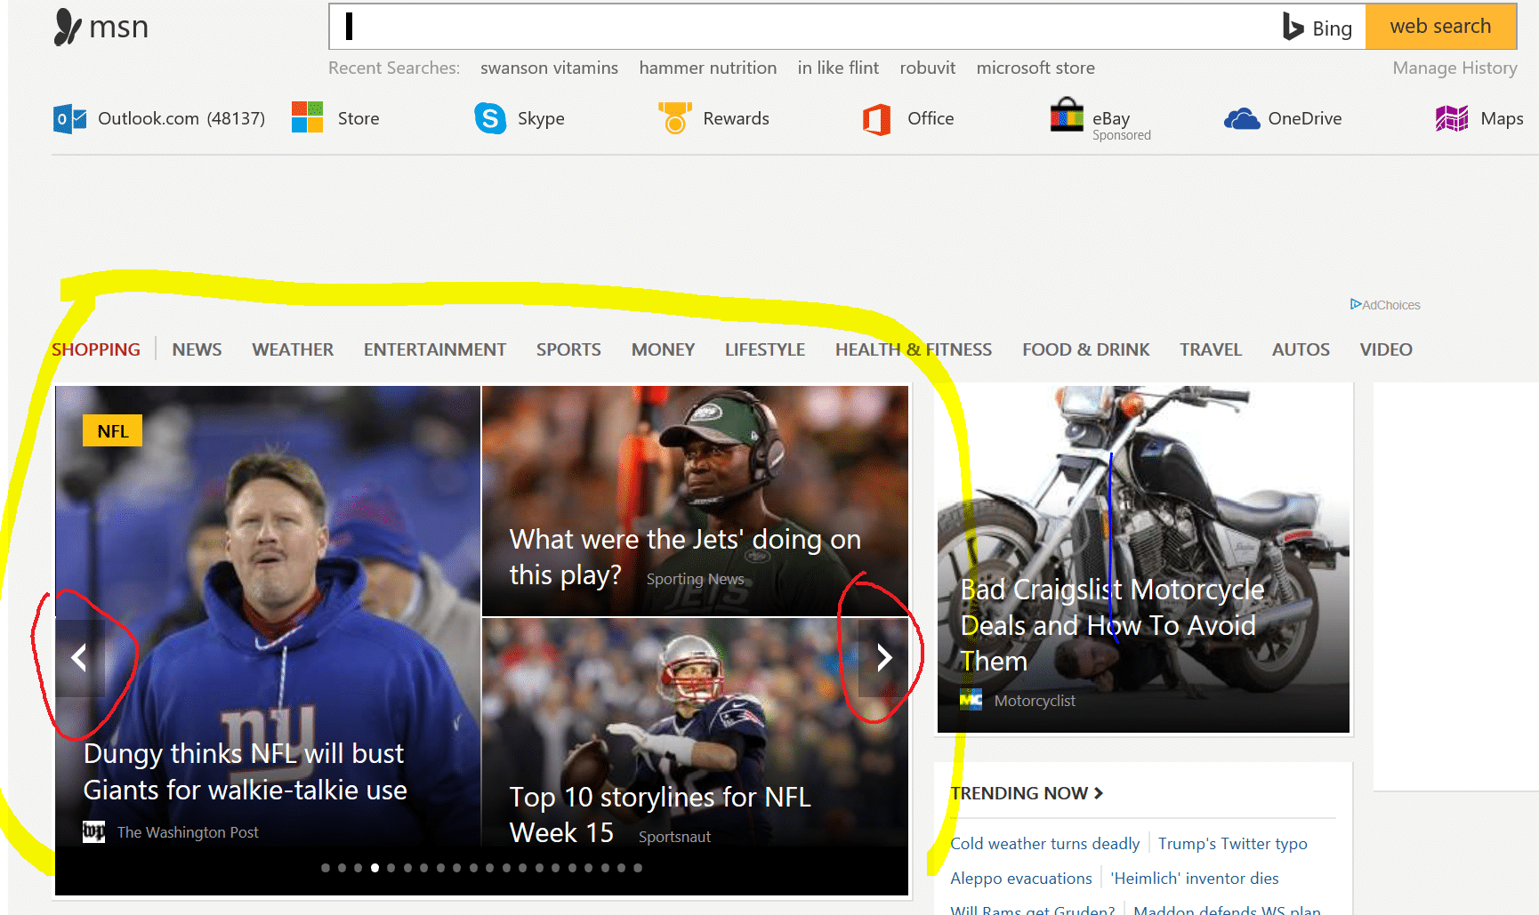Open 'Heimlich' inventor dies link

coord(1194,878)
